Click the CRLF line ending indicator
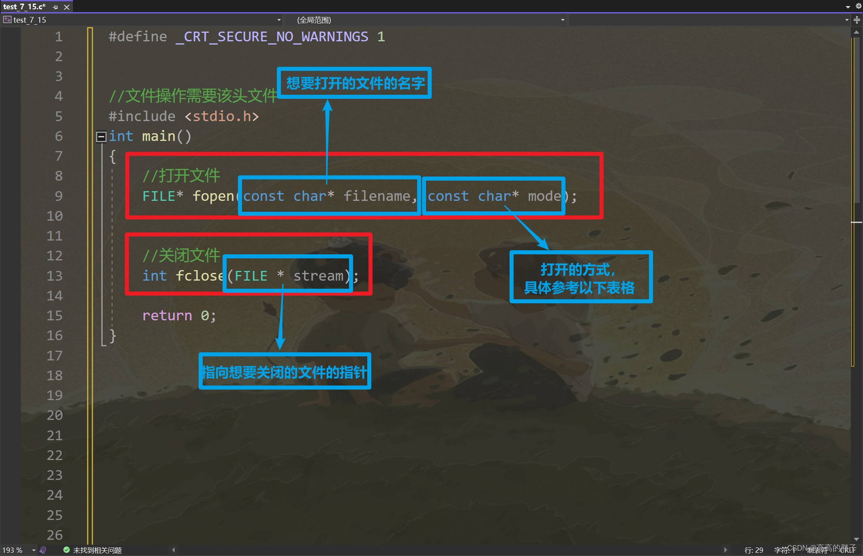Viewport: 863px width, 556px height. (848, 550)
